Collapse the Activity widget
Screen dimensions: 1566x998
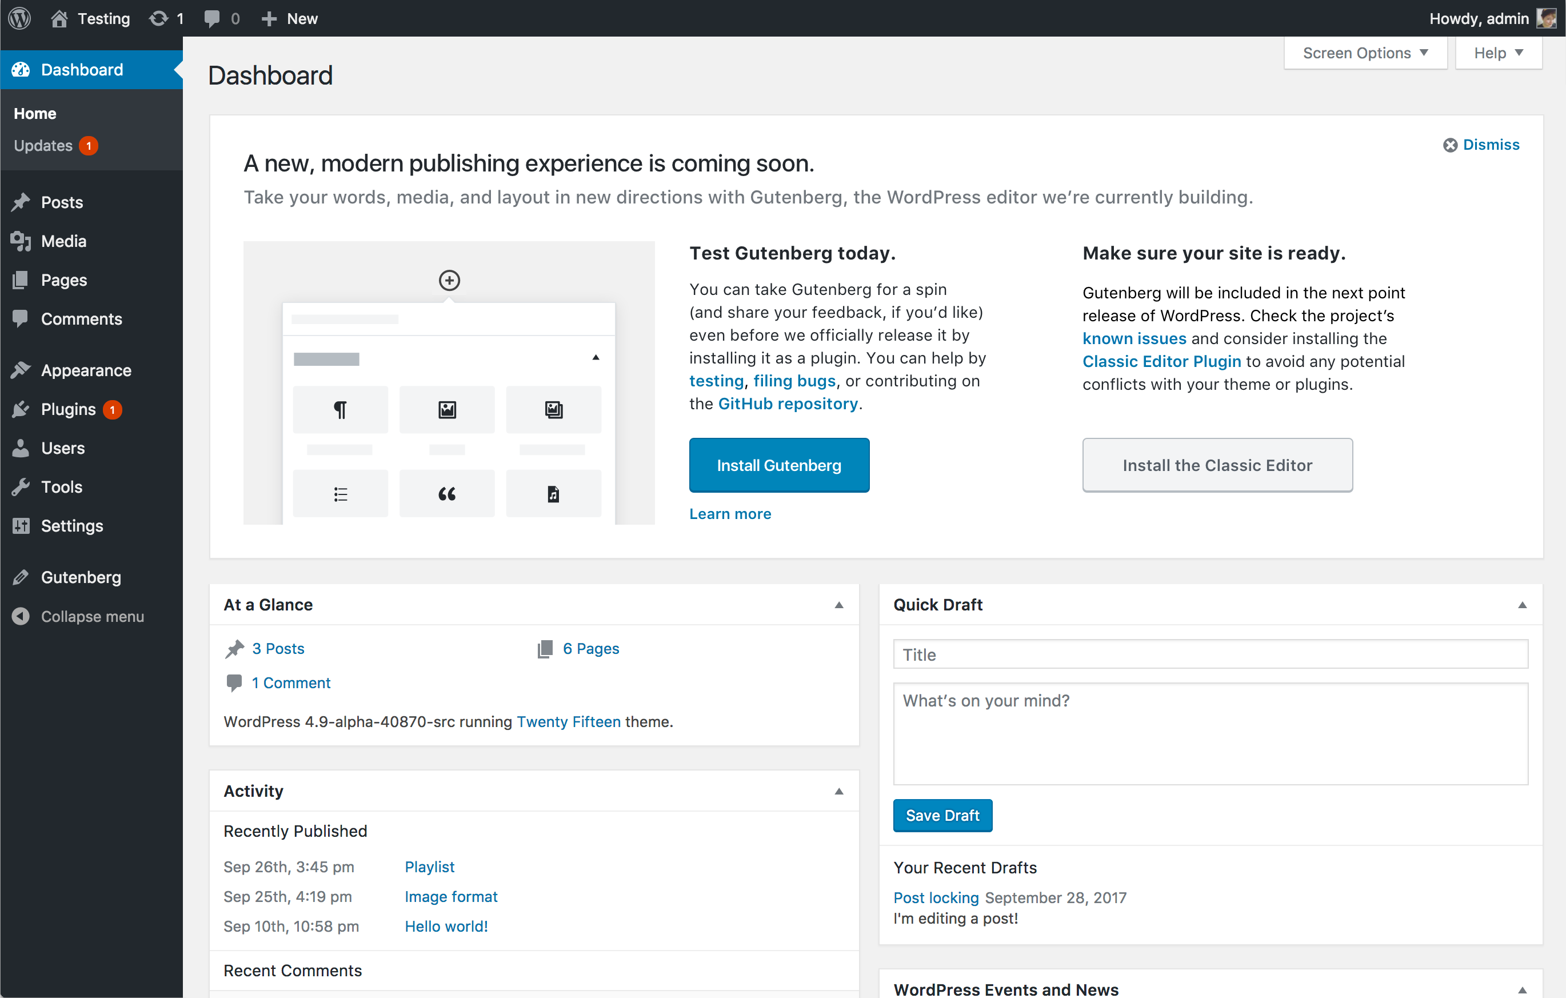click(x=839, y=791)
